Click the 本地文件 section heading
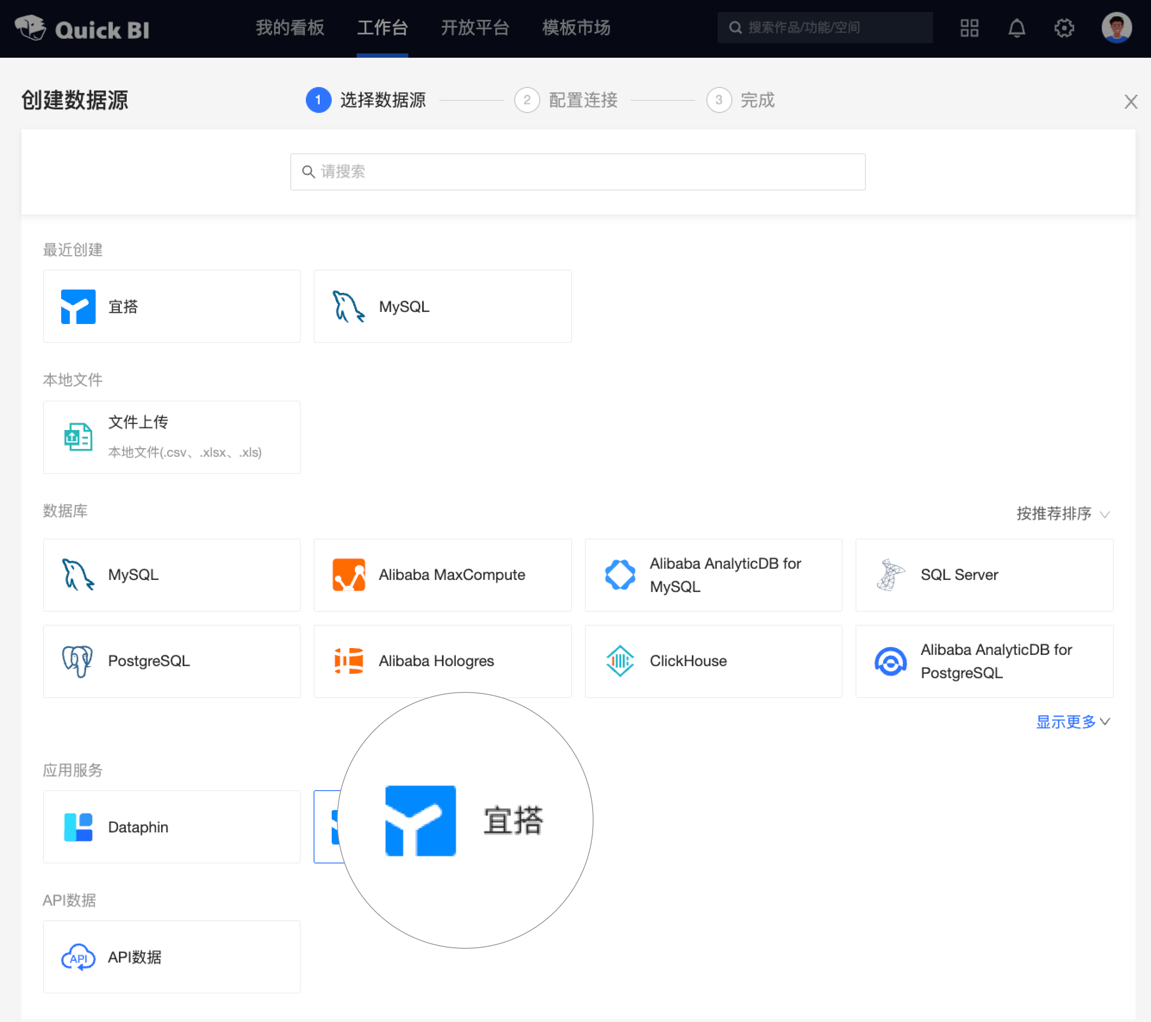Viewport: 1151px width, 1022px height. pos(73,380)
